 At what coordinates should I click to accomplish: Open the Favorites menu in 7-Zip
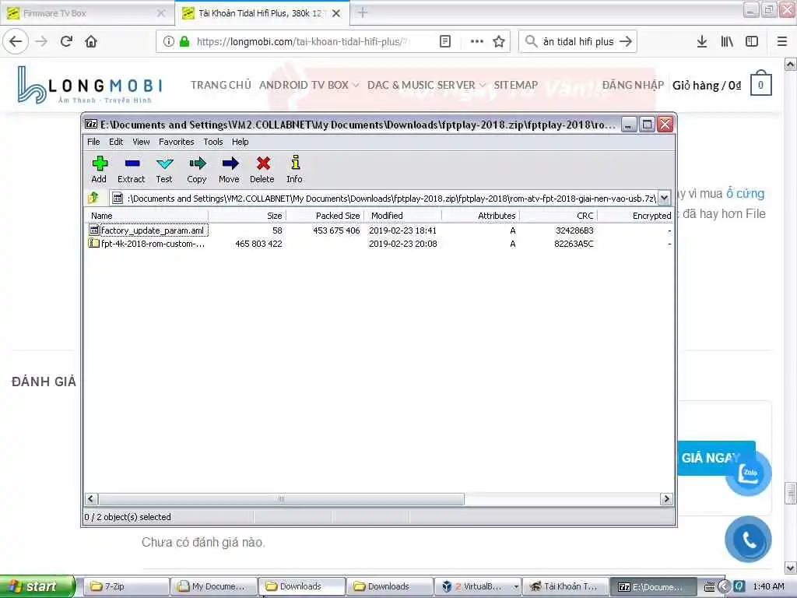click(177, 142)
